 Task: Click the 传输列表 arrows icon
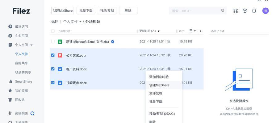10,113
